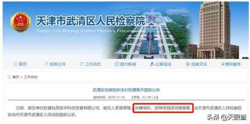250x124 pixels.
Task: Open the 检务公开 menu item
Action: click(x=58, y=64)
